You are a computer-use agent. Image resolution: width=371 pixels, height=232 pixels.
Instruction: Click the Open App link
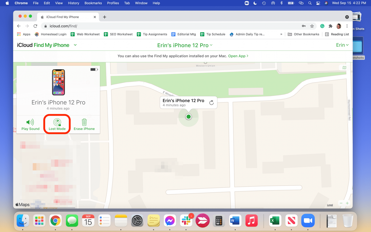(x=238, y=56)
